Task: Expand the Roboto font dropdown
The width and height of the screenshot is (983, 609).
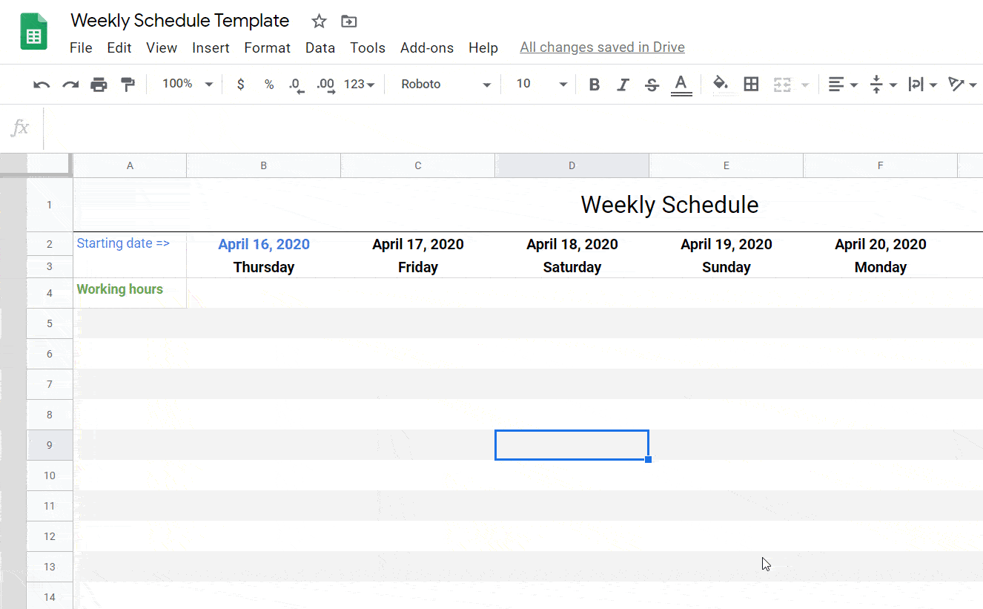Action: [x=446, y=85]
